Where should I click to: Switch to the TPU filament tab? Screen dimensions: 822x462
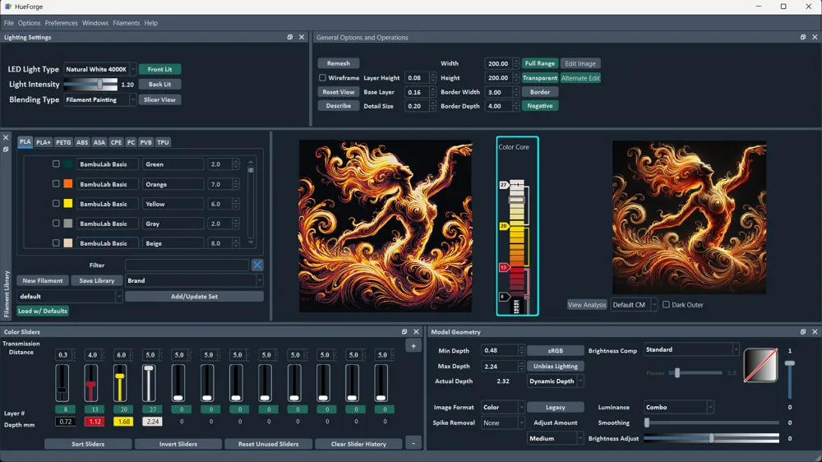click(163, 142)
